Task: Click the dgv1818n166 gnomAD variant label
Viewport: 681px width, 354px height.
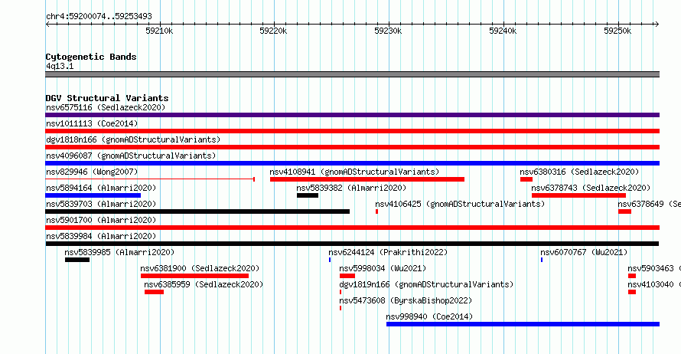Action: tap(133, 139)
